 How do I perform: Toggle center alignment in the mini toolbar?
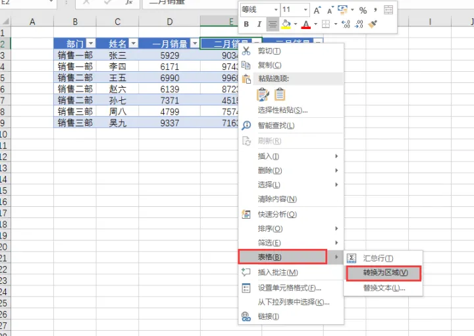click(x=273, y=24)
